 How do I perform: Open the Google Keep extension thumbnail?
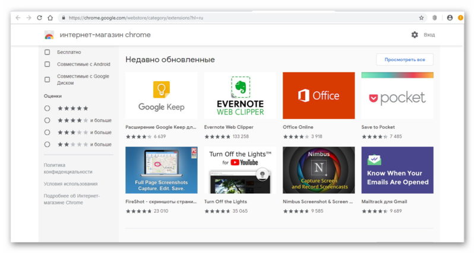[161, 95]
